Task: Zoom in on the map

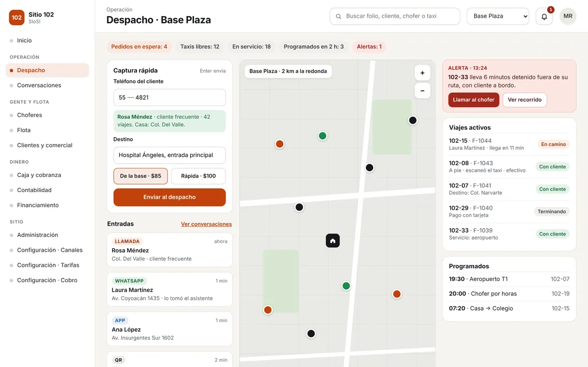Action: coord(422,73)
